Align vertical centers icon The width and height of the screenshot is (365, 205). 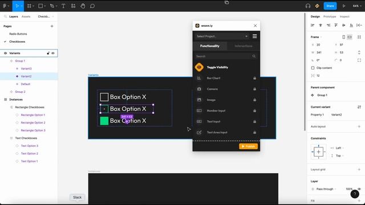pos(344,25)
